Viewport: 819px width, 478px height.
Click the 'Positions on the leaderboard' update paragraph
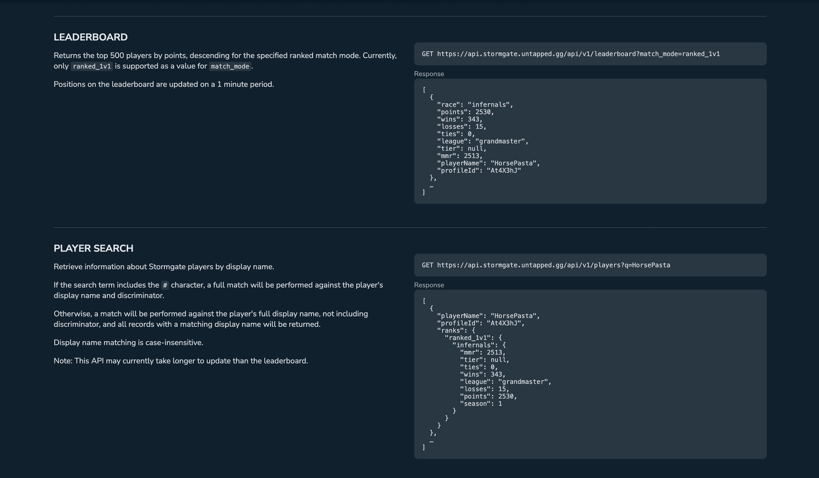coord(163,84)
